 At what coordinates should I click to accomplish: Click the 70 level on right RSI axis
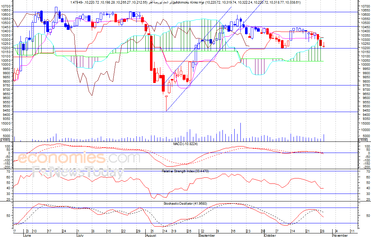368,171
